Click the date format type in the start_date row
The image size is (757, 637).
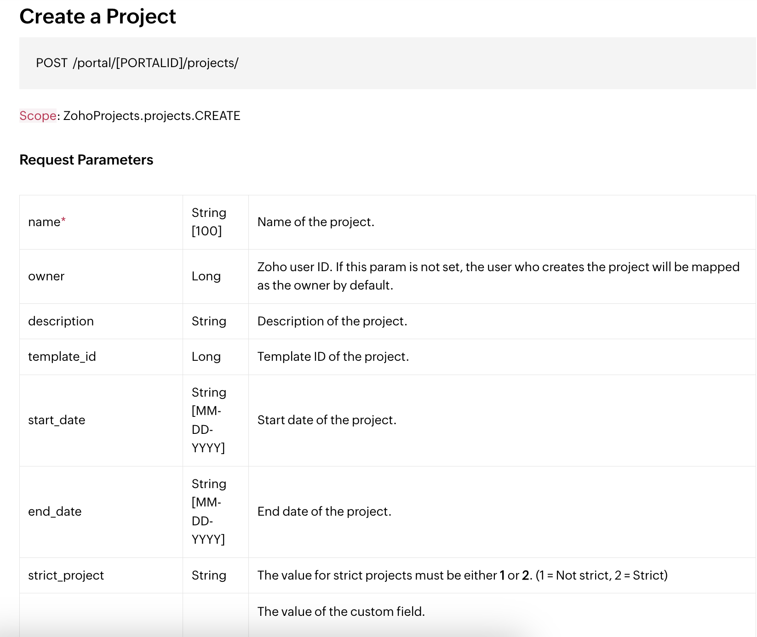[216, 420]
